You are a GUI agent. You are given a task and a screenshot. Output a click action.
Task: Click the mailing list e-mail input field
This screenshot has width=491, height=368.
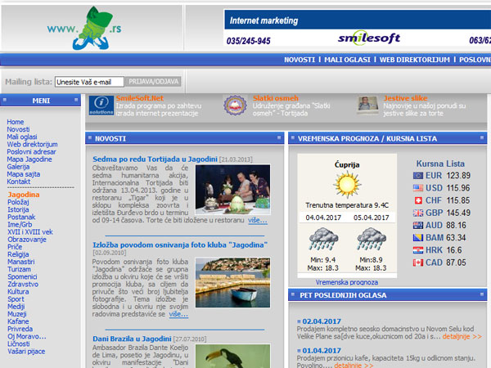point(90,82)
